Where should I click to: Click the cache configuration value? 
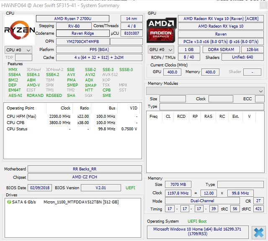99,58
